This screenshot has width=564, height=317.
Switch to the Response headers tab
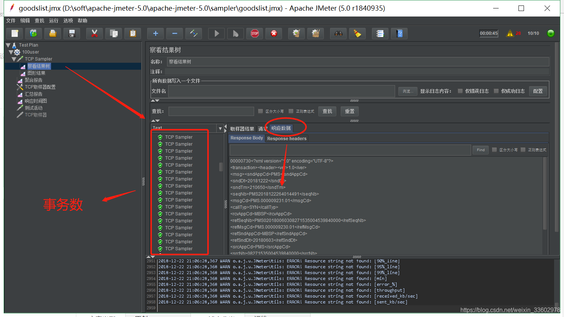coord(287,139)
